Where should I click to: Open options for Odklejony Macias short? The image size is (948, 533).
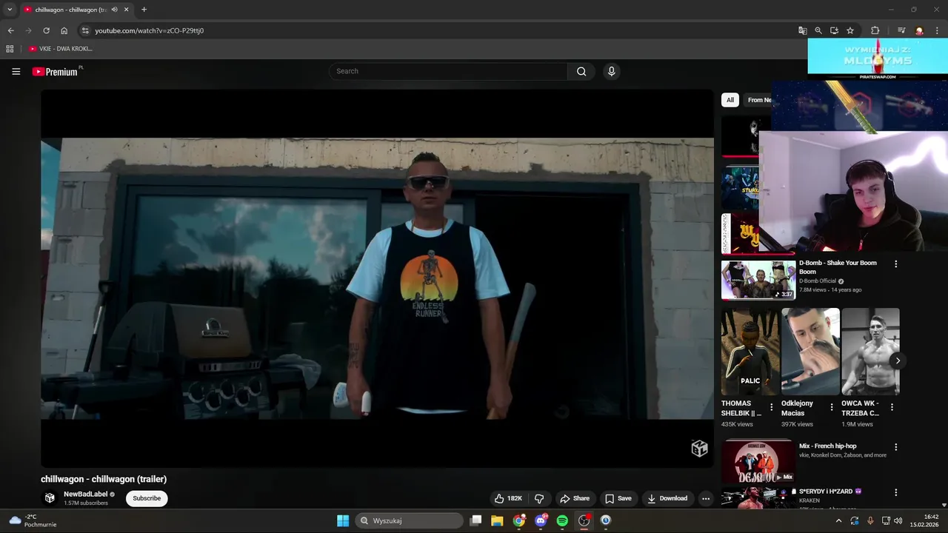(x=832, y=407)
